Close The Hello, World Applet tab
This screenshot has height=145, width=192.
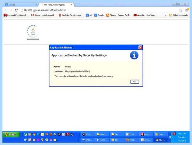(71, 5)
